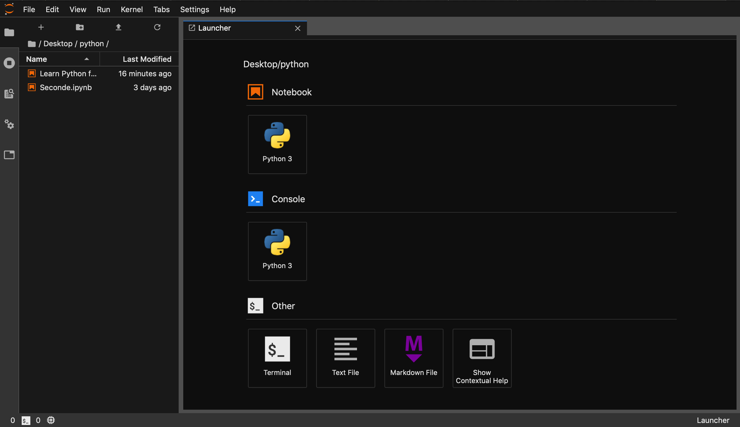Create a new Markdown File
This screenshot has height=427, width=740.
tap(413, 358)
